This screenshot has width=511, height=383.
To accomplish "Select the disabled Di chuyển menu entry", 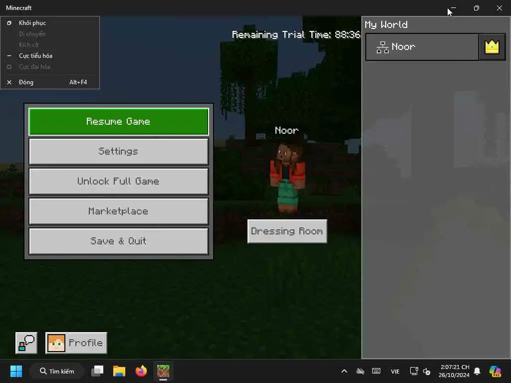I will (50, 34).
